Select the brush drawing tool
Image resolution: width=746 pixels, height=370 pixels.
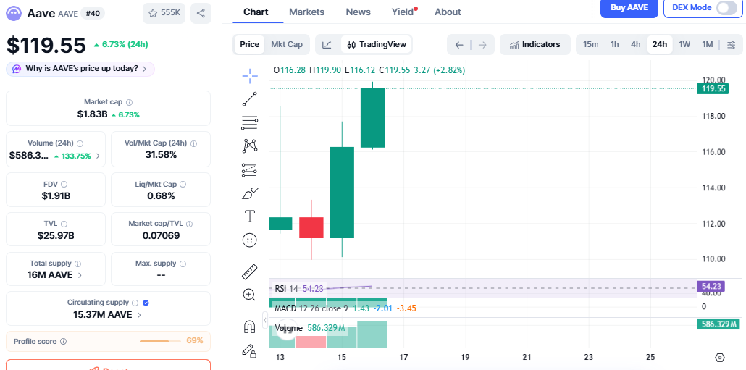tap(250, 193)
